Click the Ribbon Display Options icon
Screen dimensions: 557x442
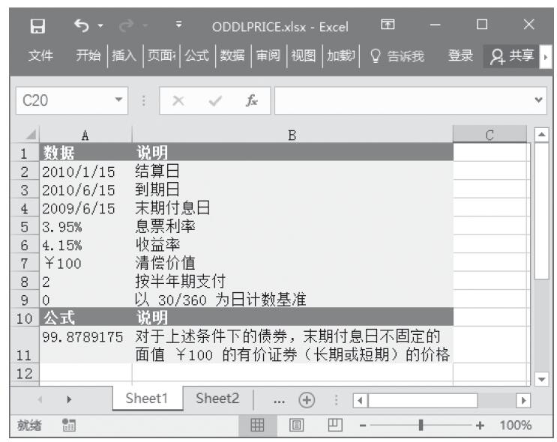(x=389, y=27)
